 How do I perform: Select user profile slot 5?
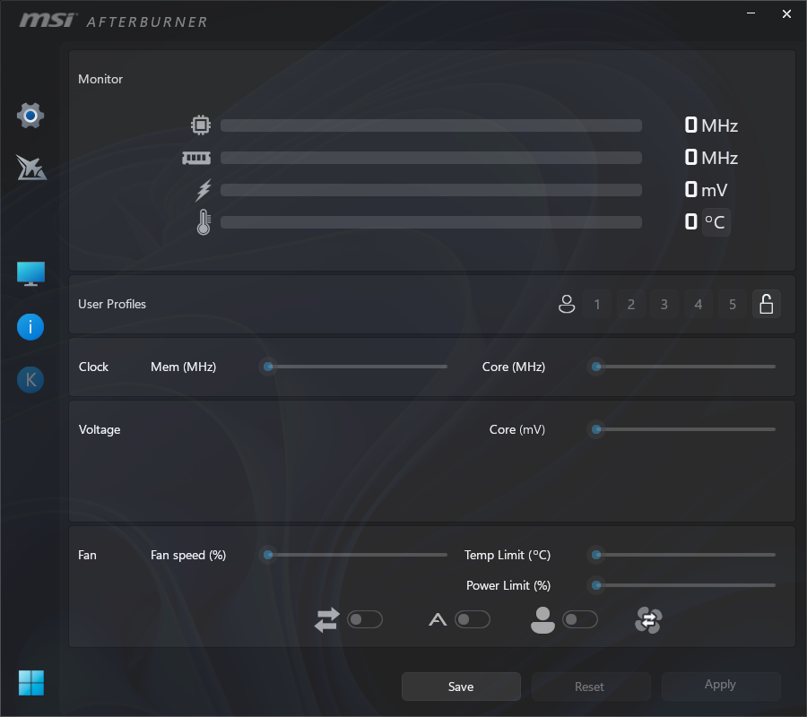733,304
